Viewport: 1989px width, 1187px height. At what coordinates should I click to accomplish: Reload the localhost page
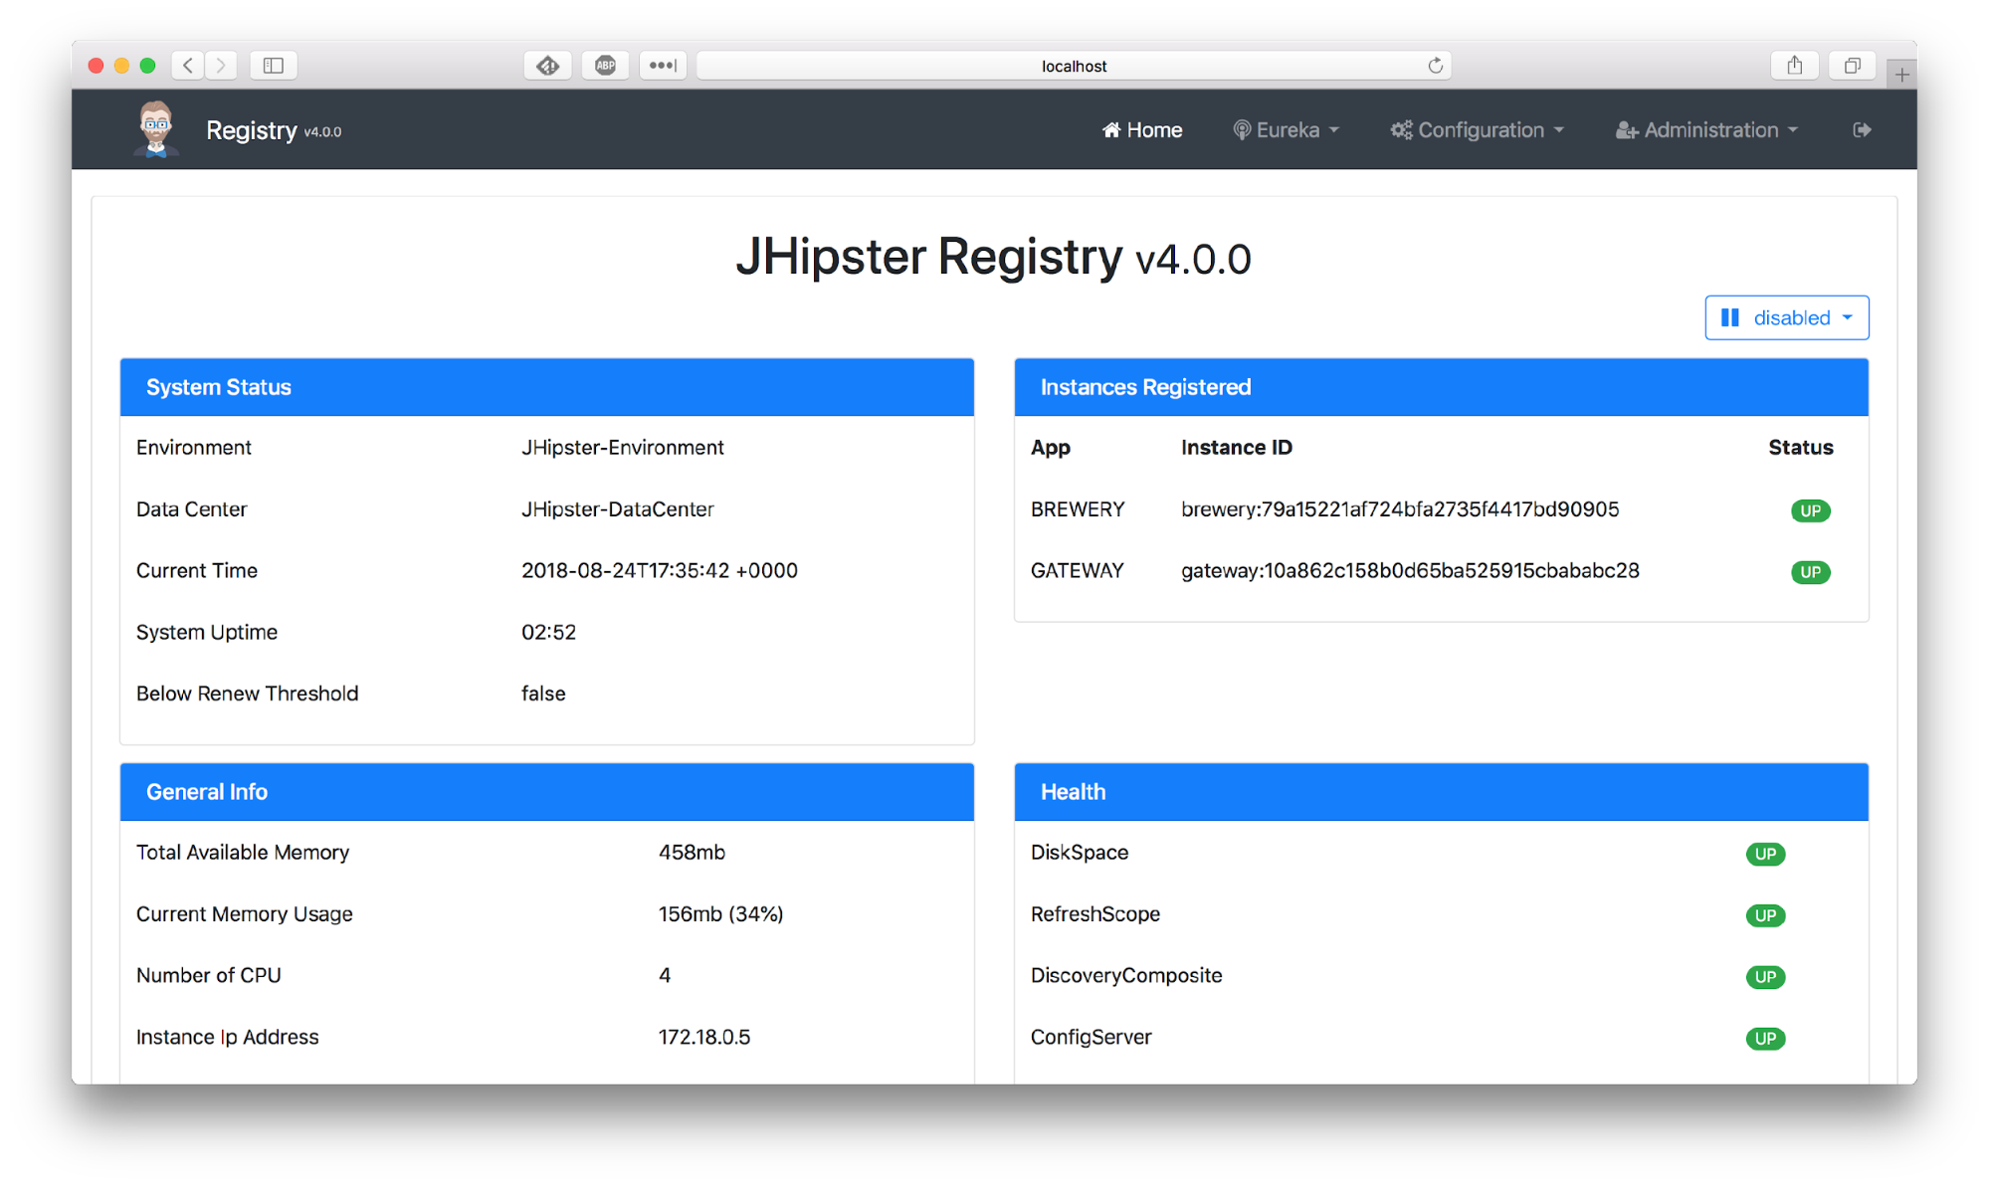pyautogui.click(x=1436, y=65)
